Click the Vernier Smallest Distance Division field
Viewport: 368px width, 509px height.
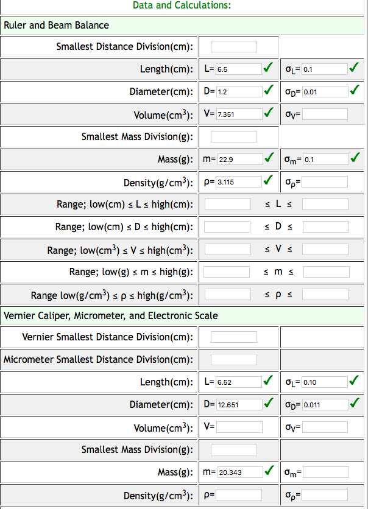(234, 337)
